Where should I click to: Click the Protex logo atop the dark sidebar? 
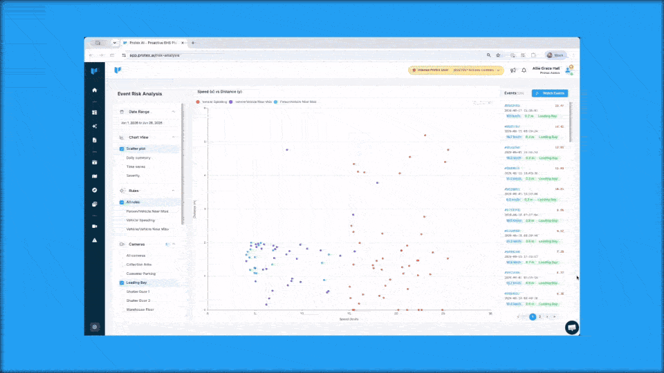click(95, 71)
